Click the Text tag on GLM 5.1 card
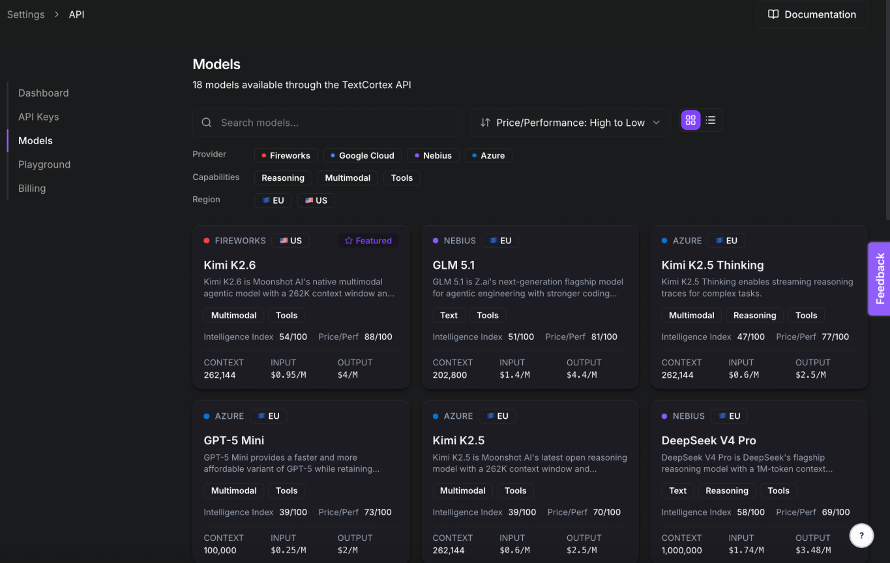Image resolution: width=890 pixels, height=563 pixels. point(449,315)
